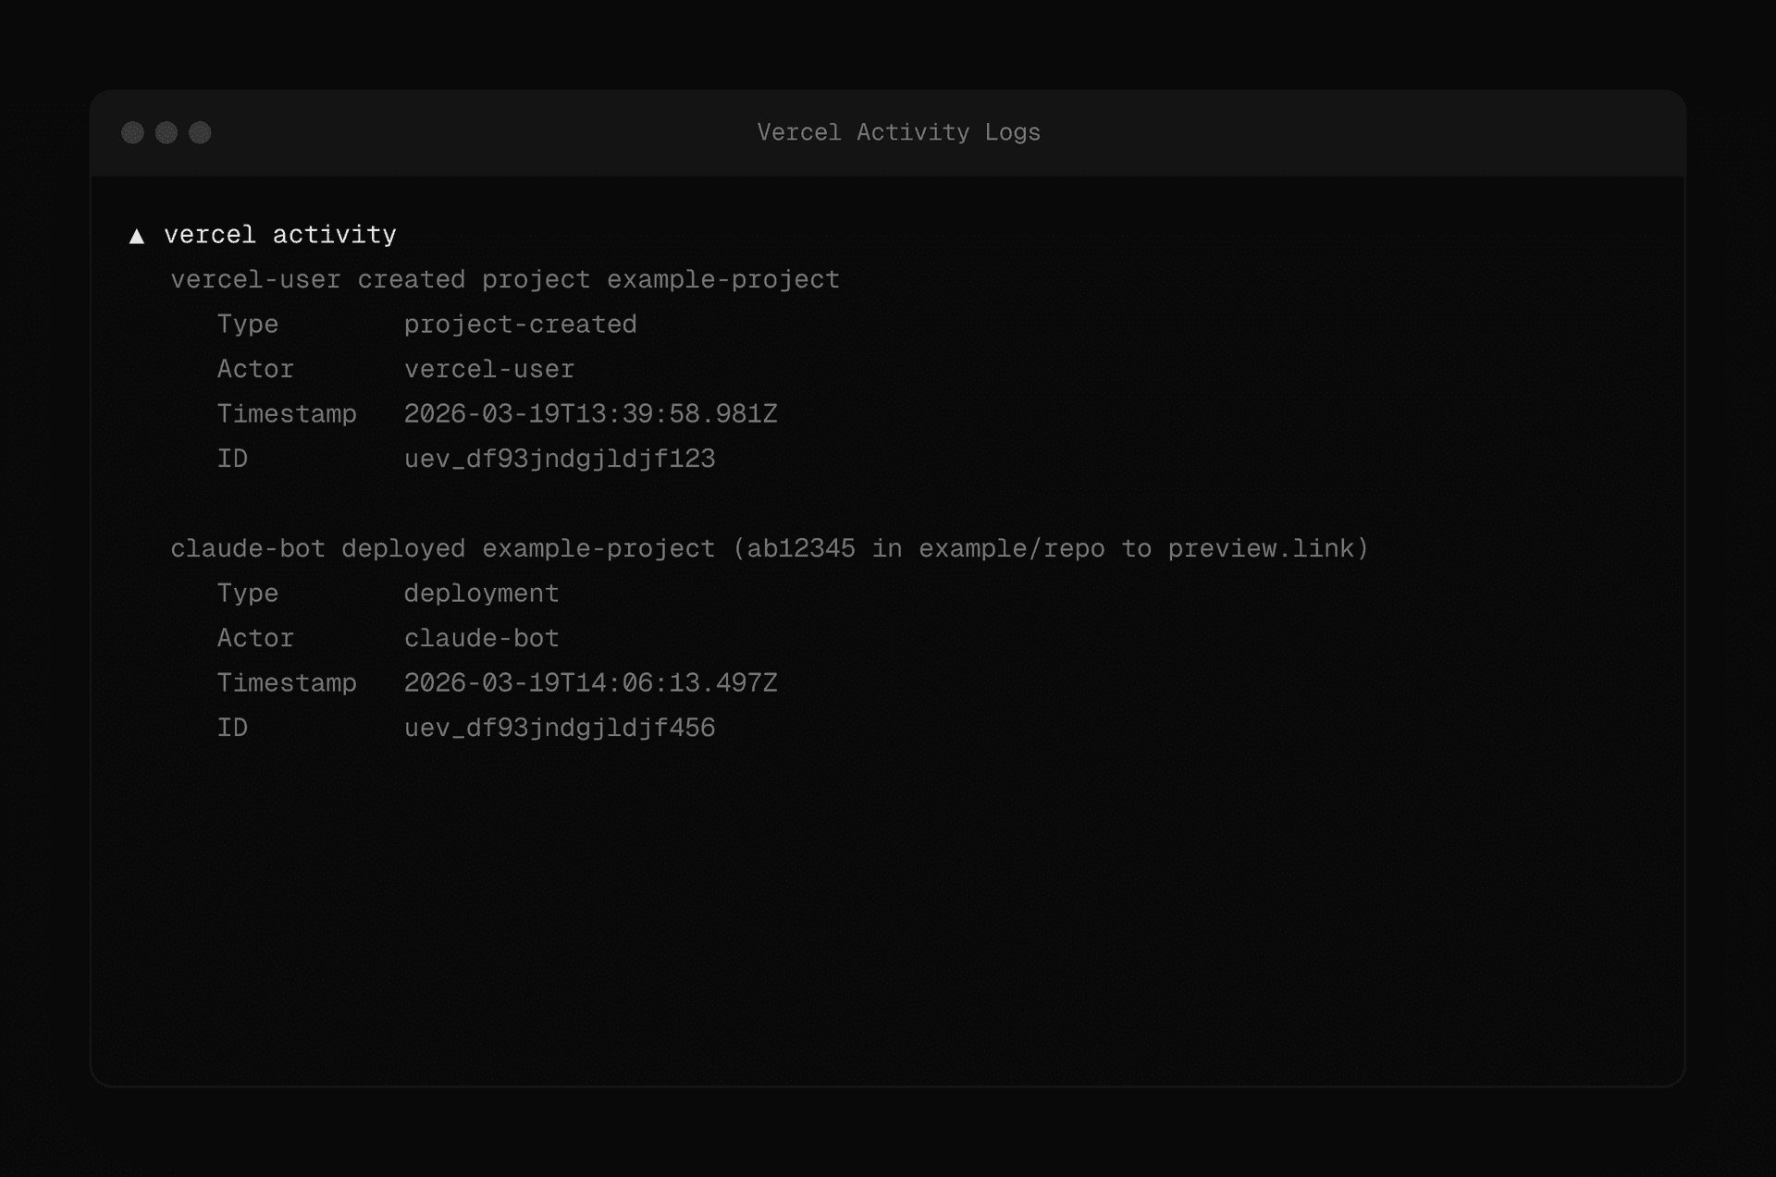Click ID uev_df93jndgjldjf456

click(x=559, y=728)
